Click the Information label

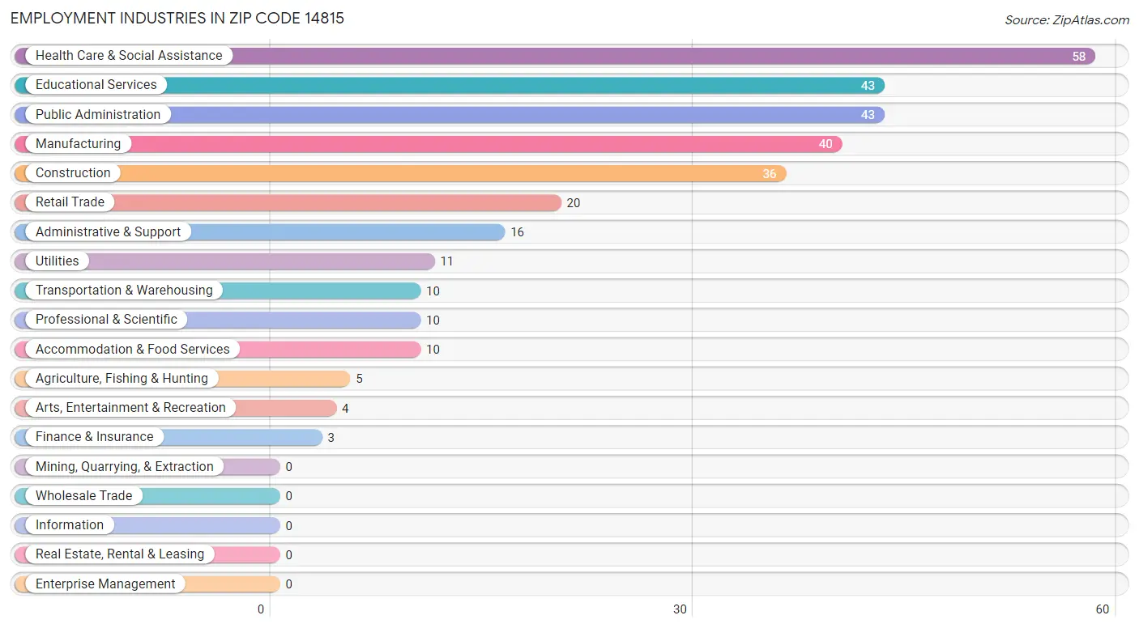click(x=70, y=525)
